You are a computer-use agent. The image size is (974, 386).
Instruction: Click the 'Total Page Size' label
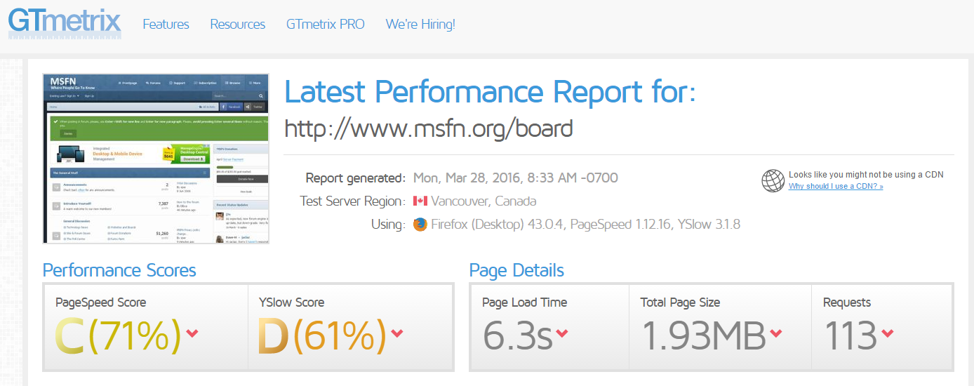pos(681,302)
